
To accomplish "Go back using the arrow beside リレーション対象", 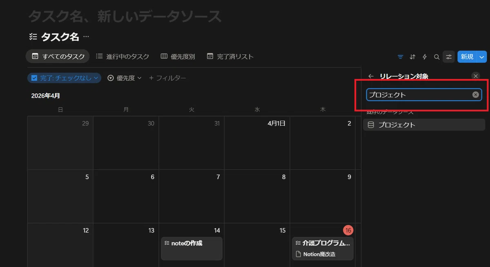I will pyautogui.click(x=371, y=76).
